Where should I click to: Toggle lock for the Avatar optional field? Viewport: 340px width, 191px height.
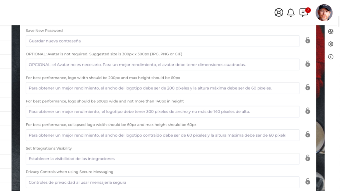(308, 64)
